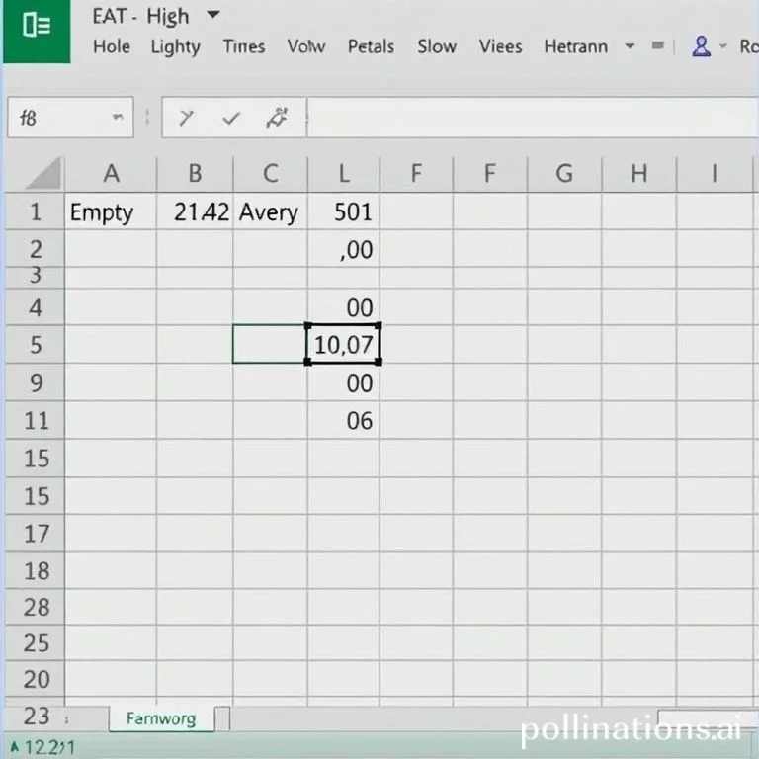Open the Petals menu
The width and height of the screenshot is (759, 759).
[x=371, y=46]
